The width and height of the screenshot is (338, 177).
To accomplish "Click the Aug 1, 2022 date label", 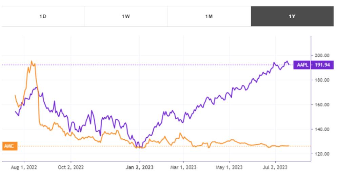I will pyautogui.click(x=24, y=167).
